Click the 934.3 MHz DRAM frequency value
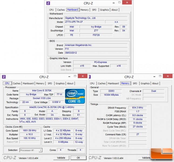The image size is (174, 162). click(138, 108)
